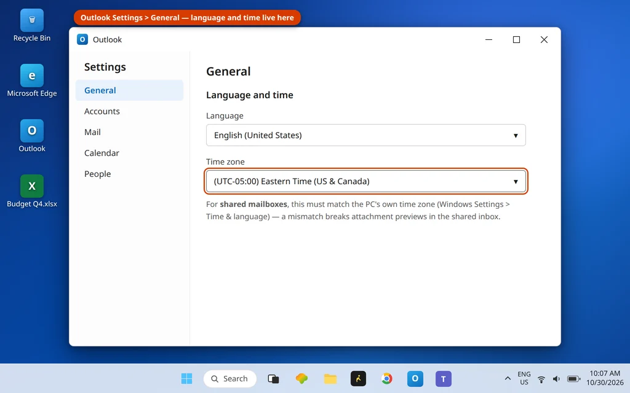Image resolution: width=630 pixels, height=393 pixels.
Task: Open the Microsoft Edge desktop icon
Action: [x=32, y=80]
